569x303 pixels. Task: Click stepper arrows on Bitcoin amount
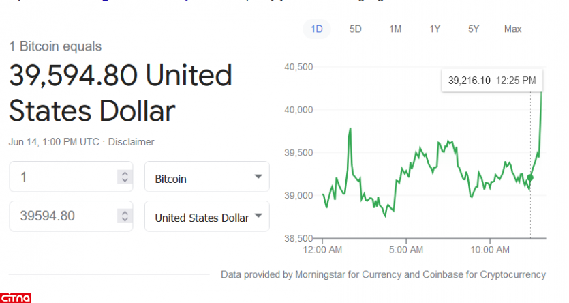124,177
